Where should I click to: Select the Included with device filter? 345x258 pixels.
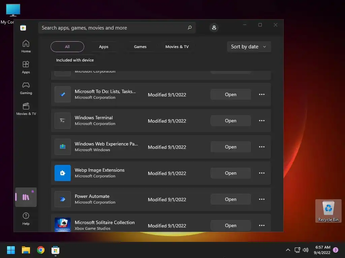(75, 60)
